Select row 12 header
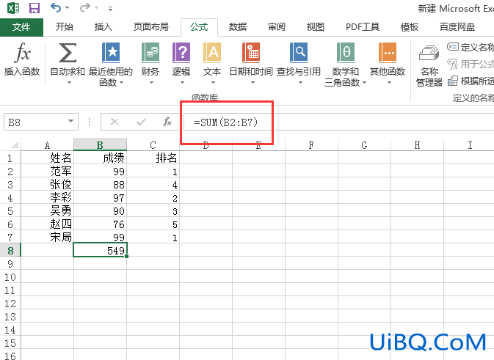The image size is (494, 360). (10, 304)
